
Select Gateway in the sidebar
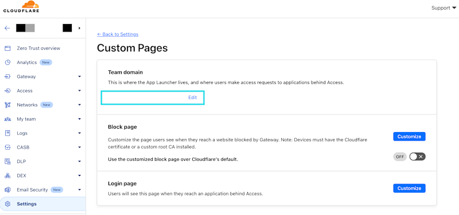coord(26,77)
